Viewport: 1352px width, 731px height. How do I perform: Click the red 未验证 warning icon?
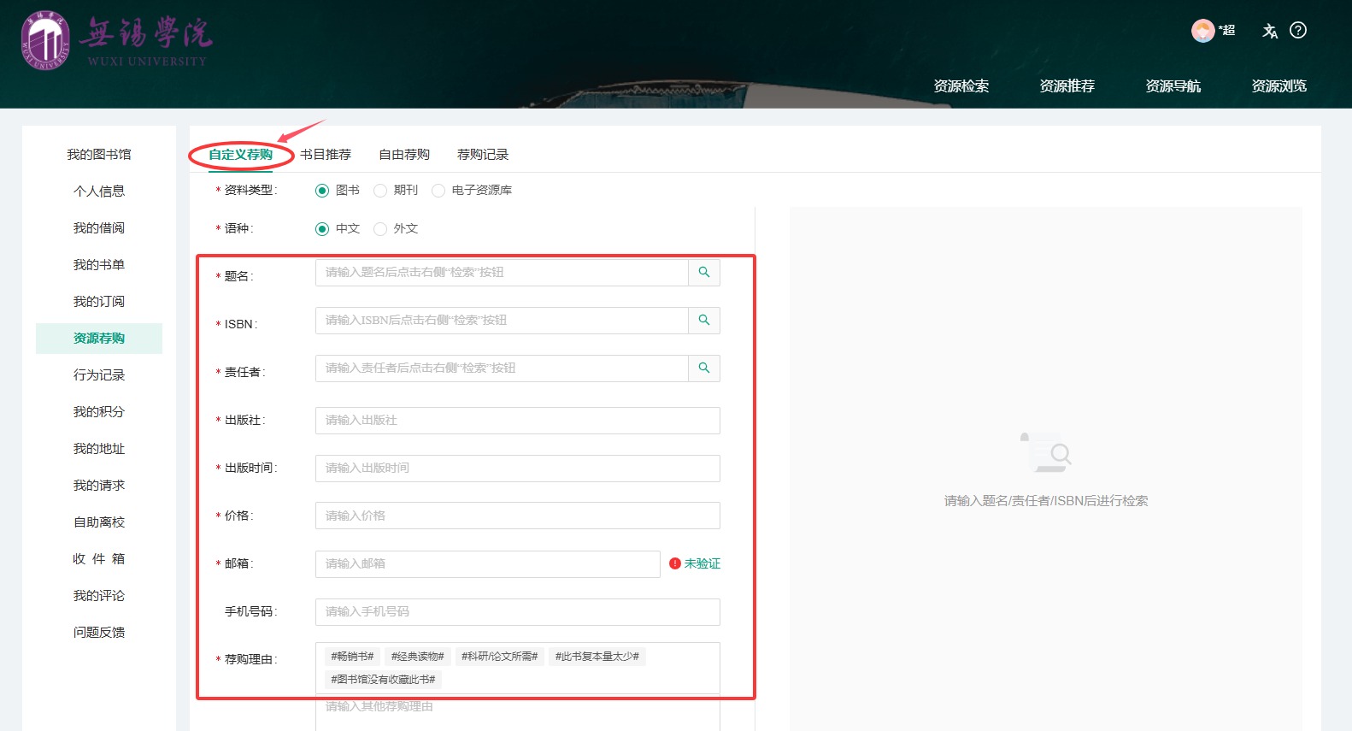click(x=674, y=563)
